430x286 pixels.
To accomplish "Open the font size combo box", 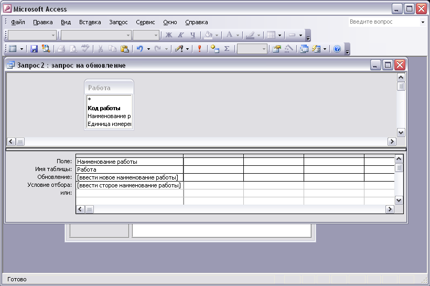I will 146,35.
